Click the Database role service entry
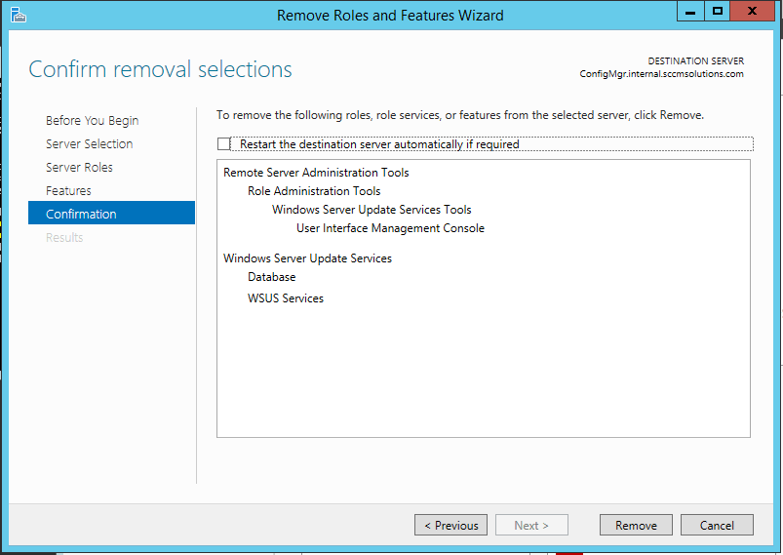The width and height of the screenshot is (783, 555). point(271,277)
